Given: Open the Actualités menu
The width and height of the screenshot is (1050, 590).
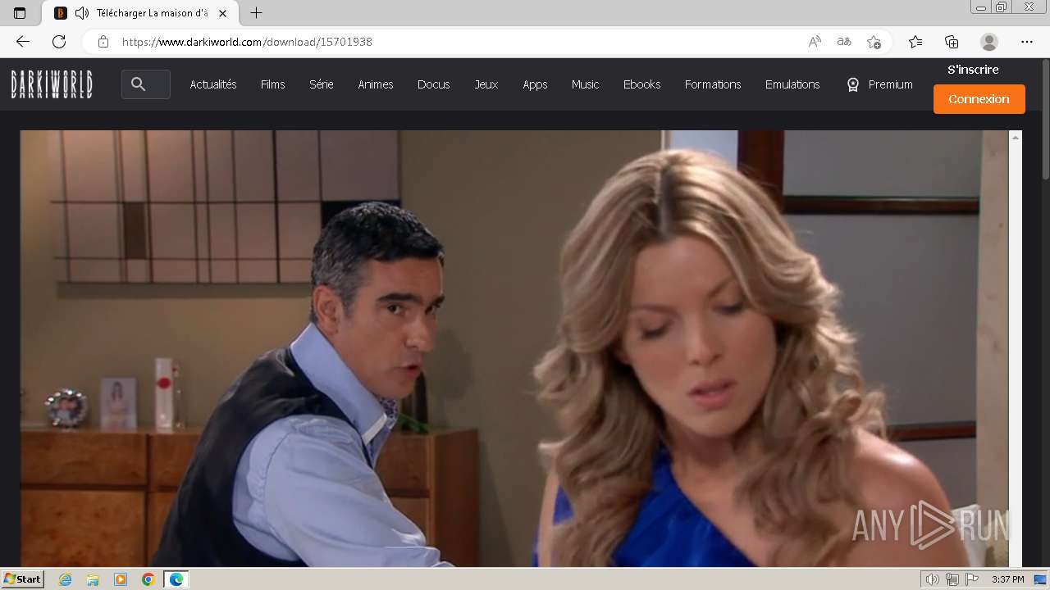Looking at the screenshot, I should coord(213,84).
